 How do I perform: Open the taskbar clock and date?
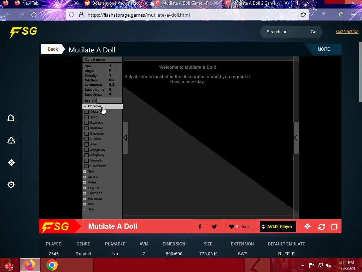coord(346,265)
